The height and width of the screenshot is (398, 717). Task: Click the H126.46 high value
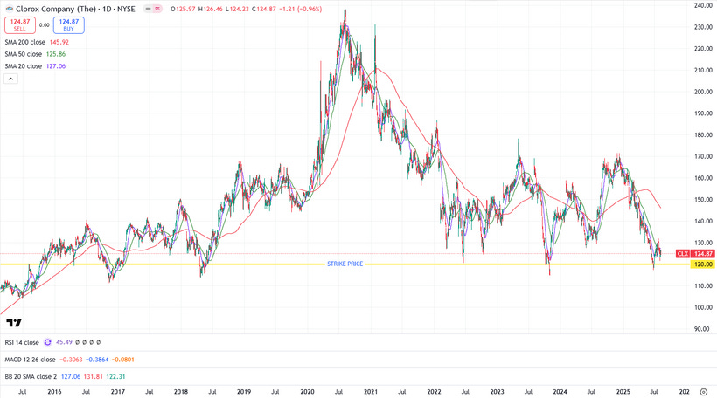(x=211, y=9)
